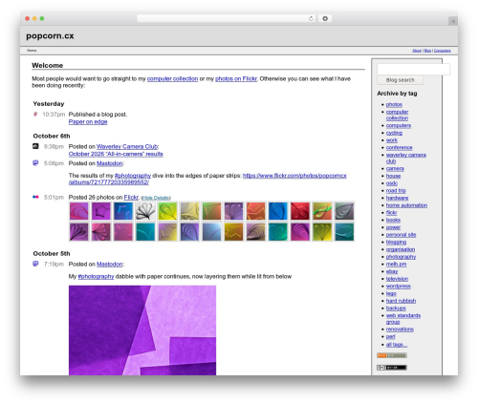Open the television tag archive

point(397,279)
